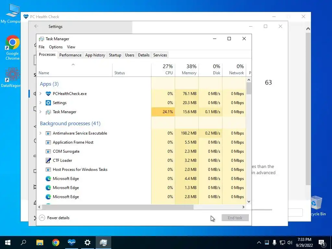
Task: Open the Options menu
Action: [56, 47]
